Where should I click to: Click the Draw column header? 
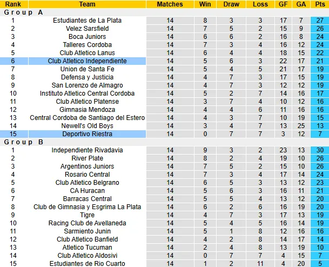[231, 4]
